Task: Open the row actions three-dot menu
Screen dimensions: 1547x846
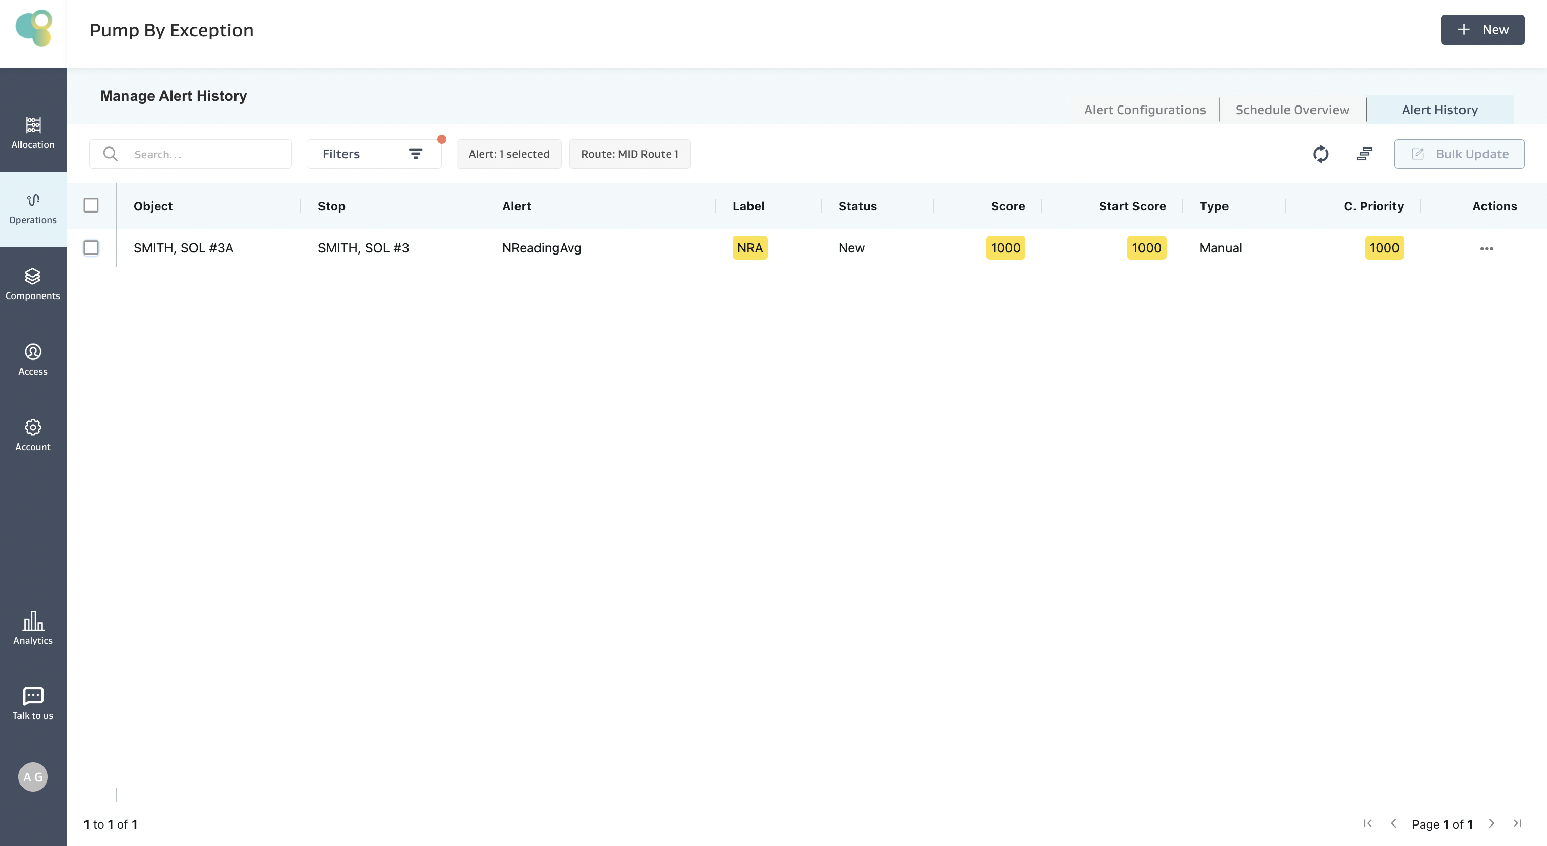Action: click(x=1487, y=248)
